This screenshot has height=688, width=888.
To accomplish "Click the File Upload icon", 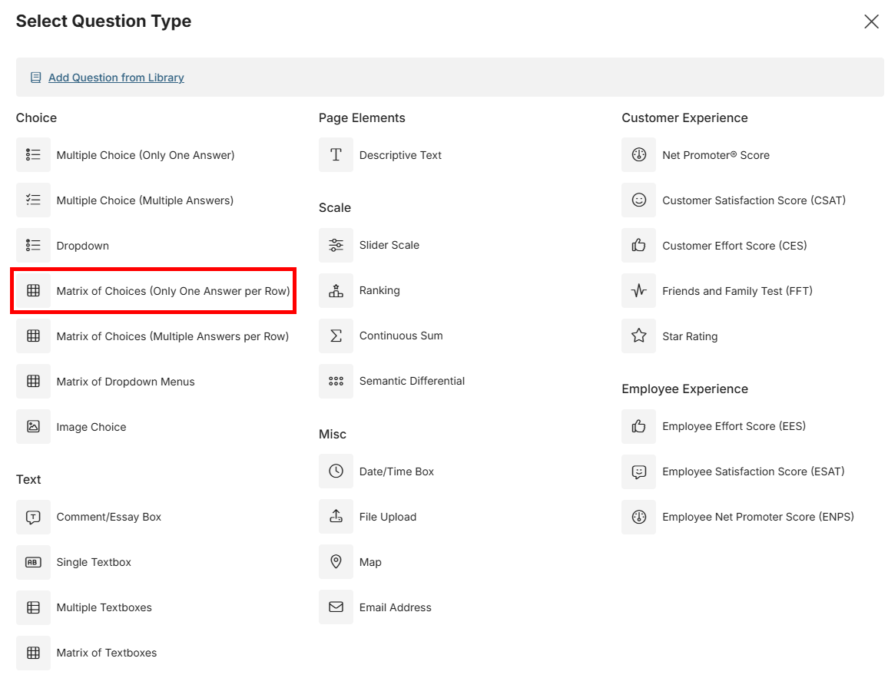I will click(x=336, y=517).
